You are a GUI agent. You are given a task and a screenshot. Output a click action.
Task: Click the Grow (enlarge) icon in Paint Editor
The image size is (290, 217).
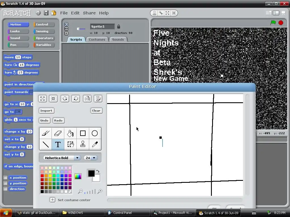pyautogui.click(x=42, y=99)
